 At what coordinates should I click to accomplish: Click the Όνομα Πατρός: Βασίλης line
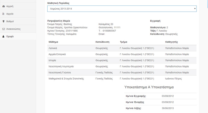point(60,24)
